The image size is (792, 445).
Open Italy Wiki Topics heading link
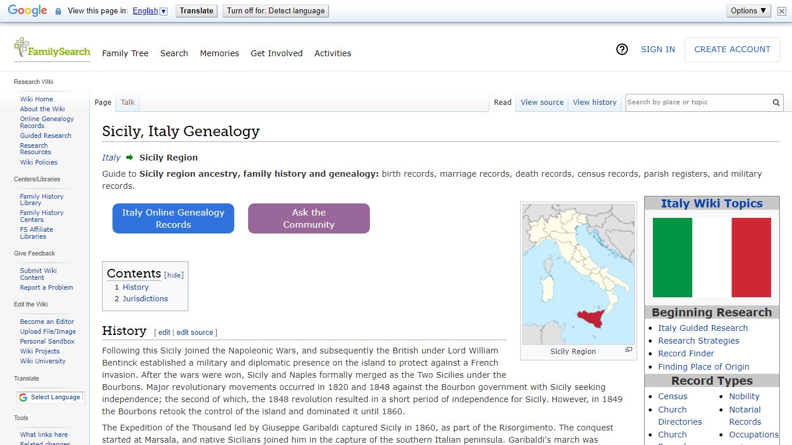pos(712,203)
